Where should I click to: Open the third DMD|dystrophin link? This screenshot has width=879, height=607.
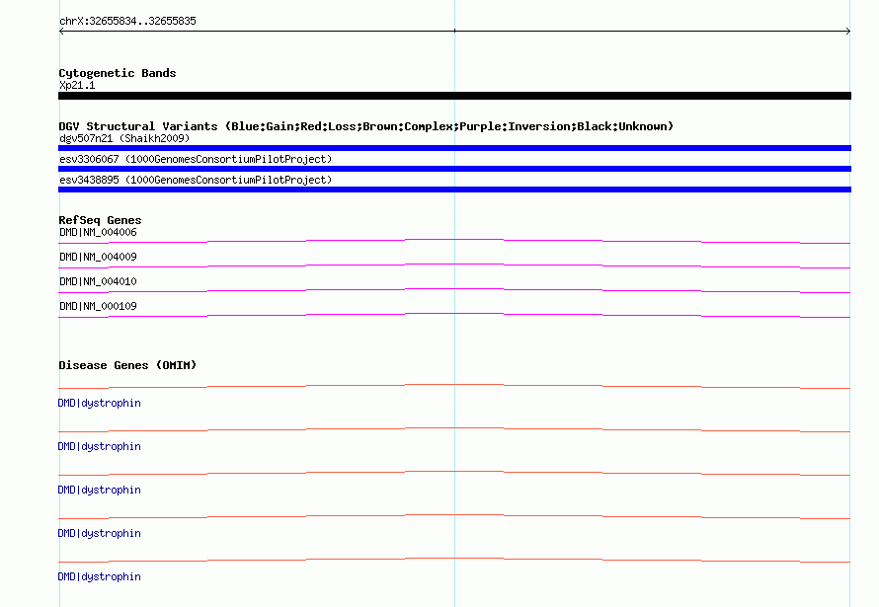(x=99, y=490)
